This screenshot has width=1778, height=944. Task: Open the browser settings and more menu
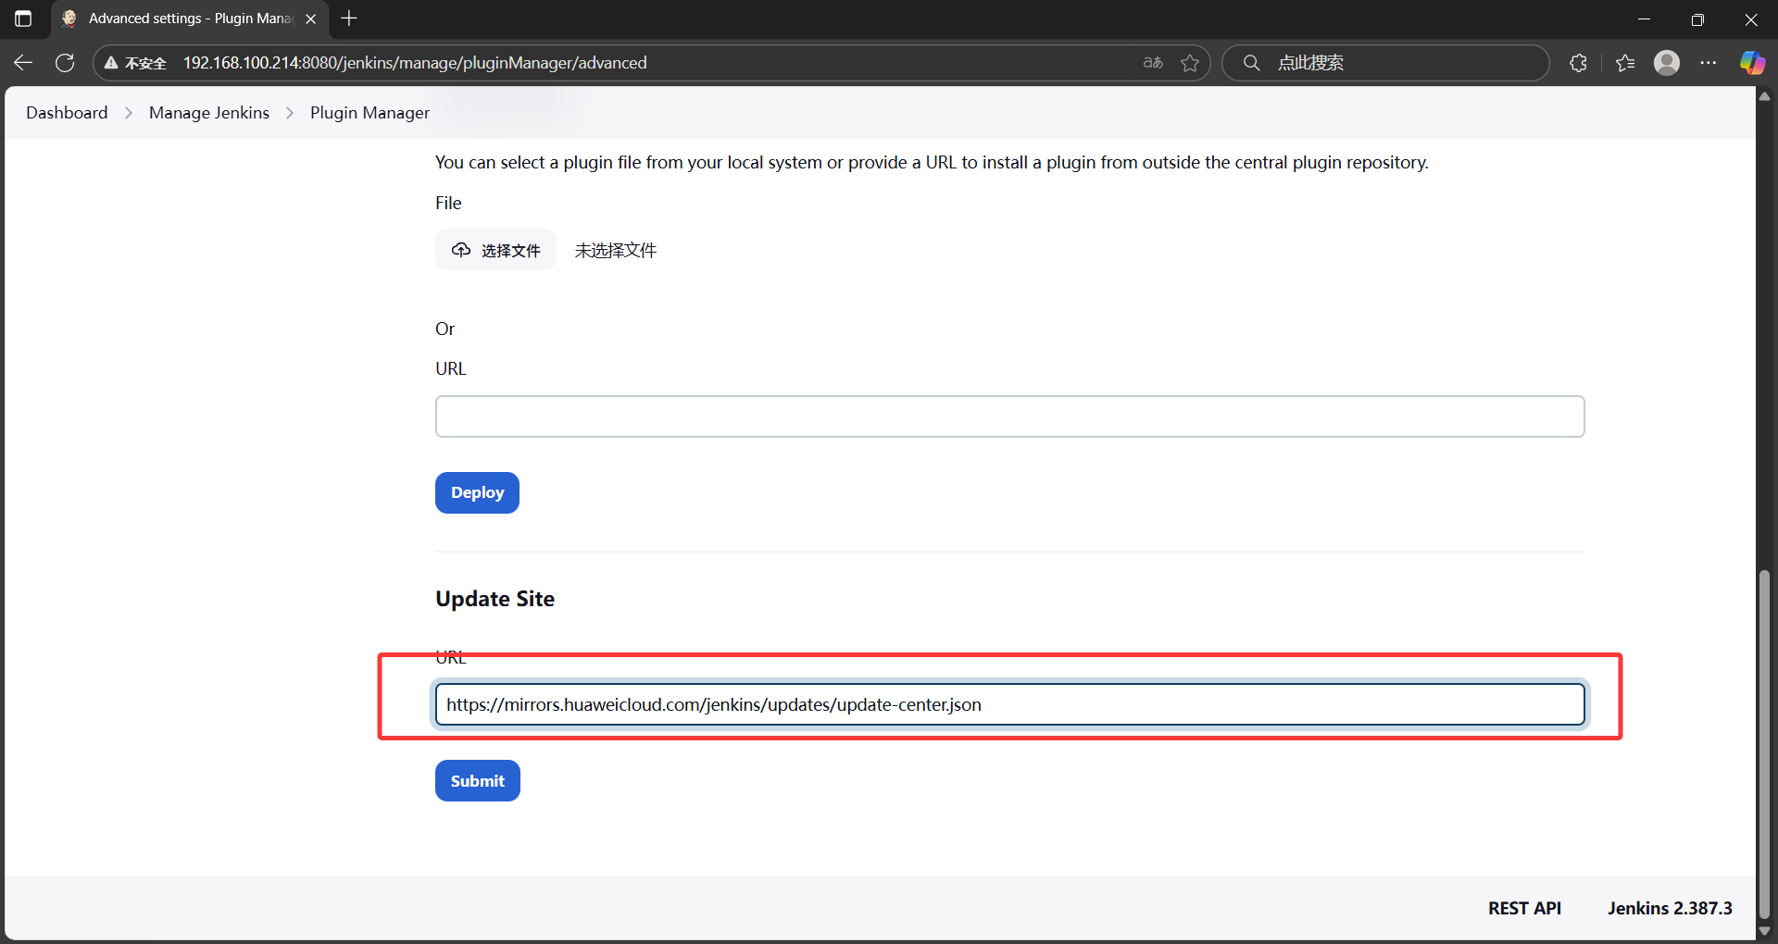[1709, 63]
